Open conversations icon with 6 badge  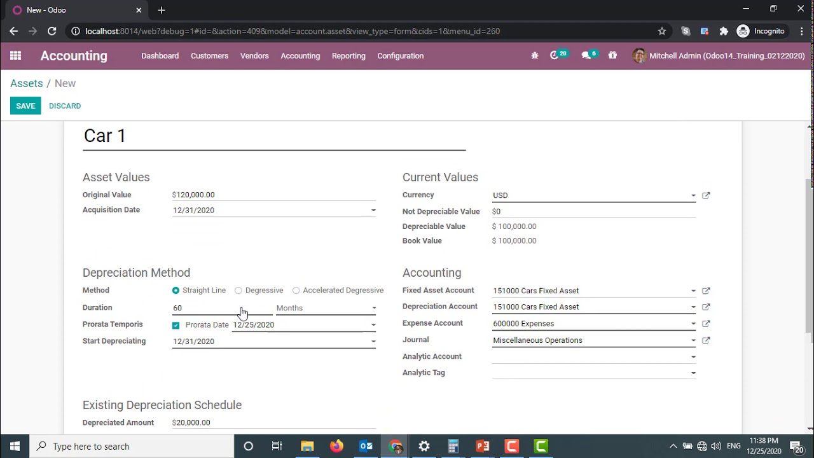[x=590, y=55]
